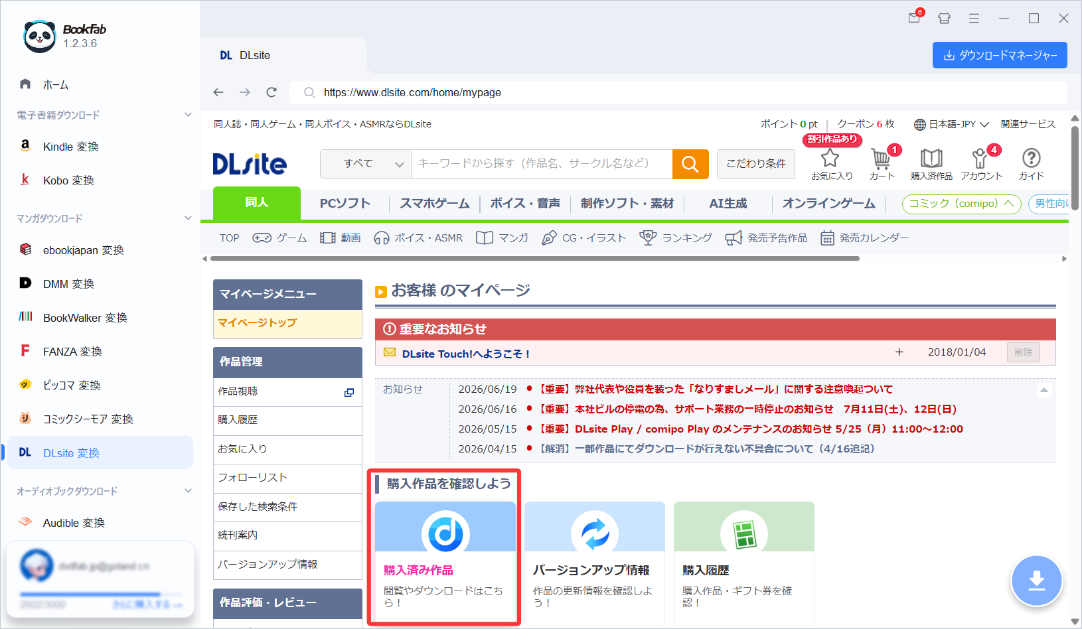1082x629 pixels.
Task: Switch to AI生成 tab
Action: point(728,204)
